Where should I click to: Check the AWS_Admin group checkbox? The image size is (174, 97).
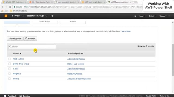pos(10,59)
